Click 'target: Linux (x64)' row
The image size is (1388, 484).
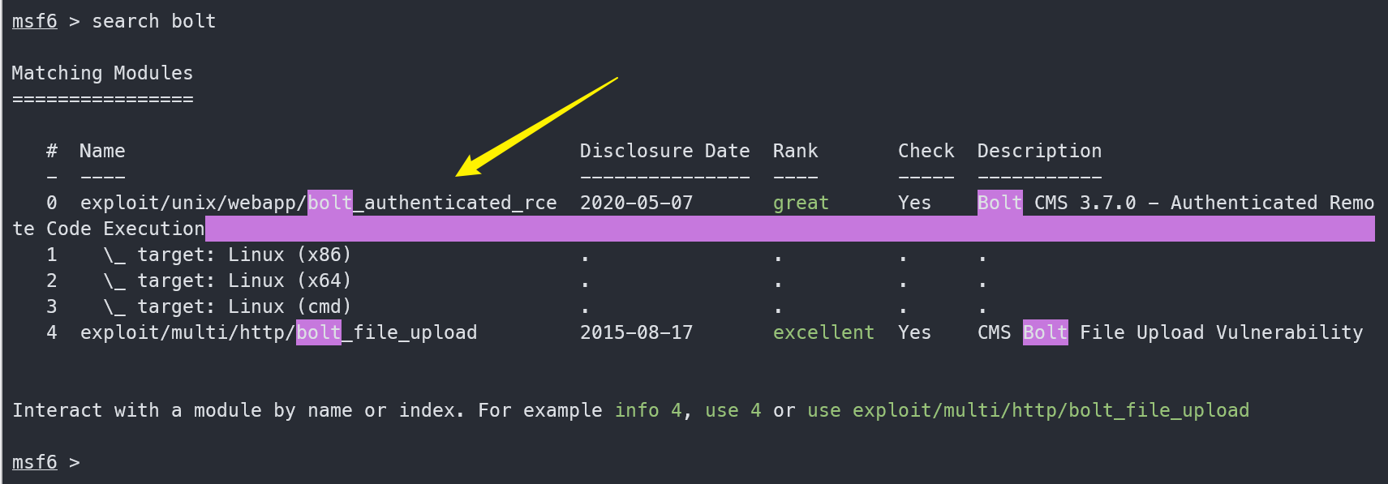tap(227, 281)
